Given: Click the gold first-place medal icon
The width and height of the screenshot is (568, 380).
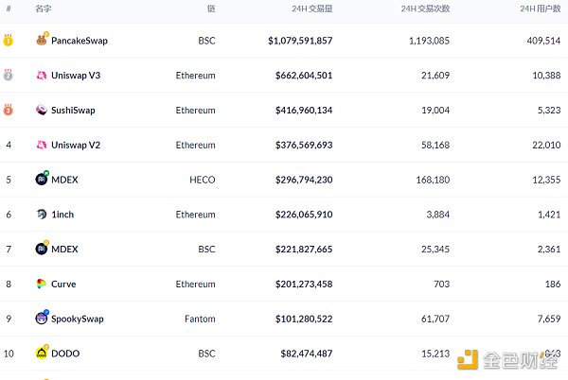Looking at the screenshot, I should click(x=9, y=41).
